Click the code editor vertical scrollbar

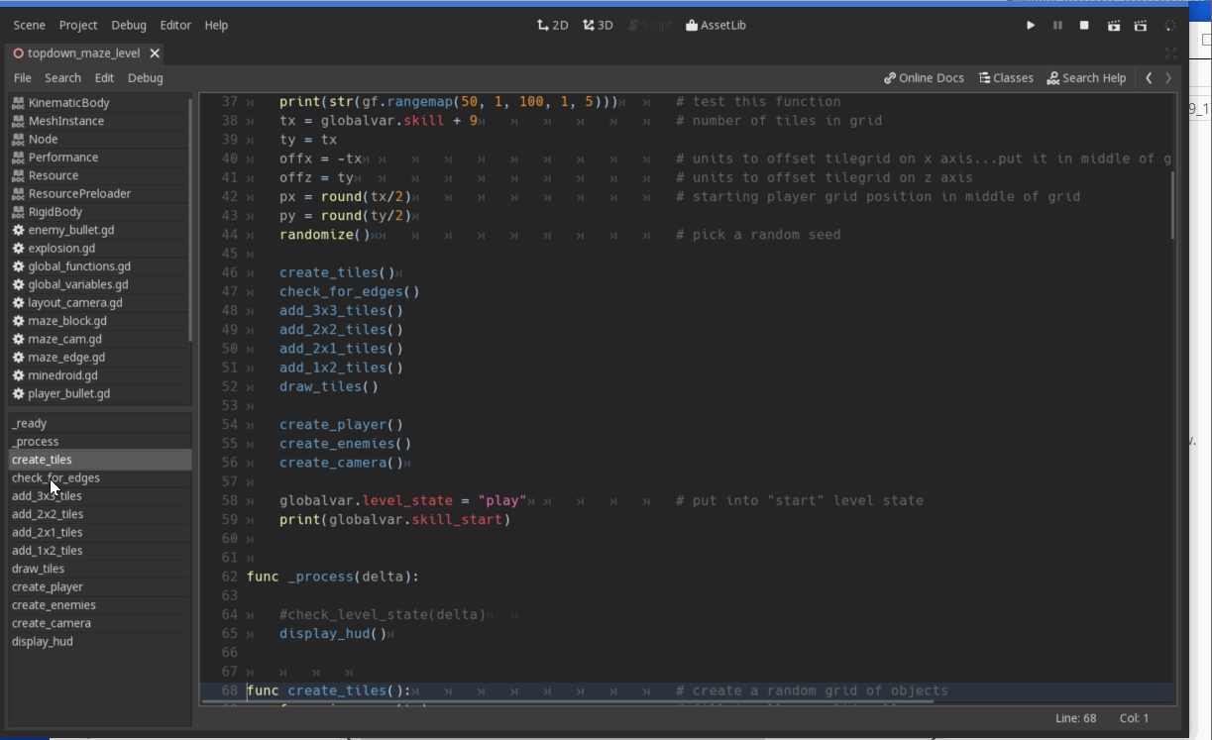point(1174,205)
